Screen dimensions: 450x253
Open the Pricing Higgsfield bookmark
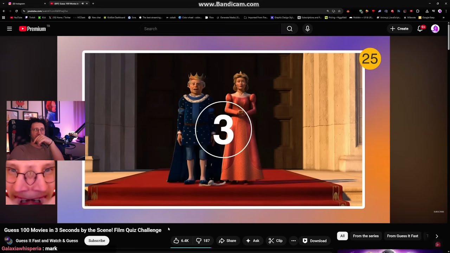point(336,17)
